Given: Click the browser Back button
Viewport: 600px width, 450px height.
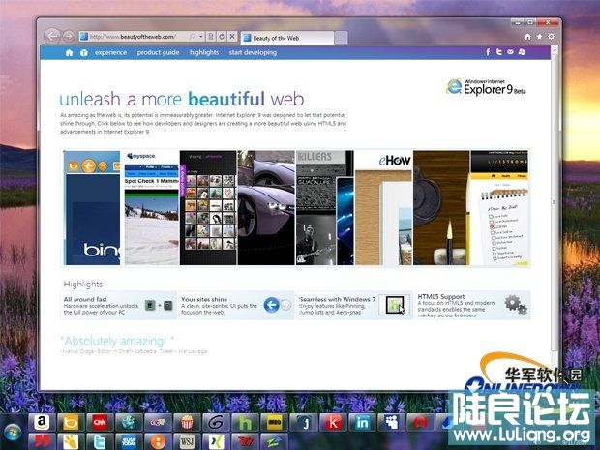Looking at the screenshot, I should pos(52,36).
